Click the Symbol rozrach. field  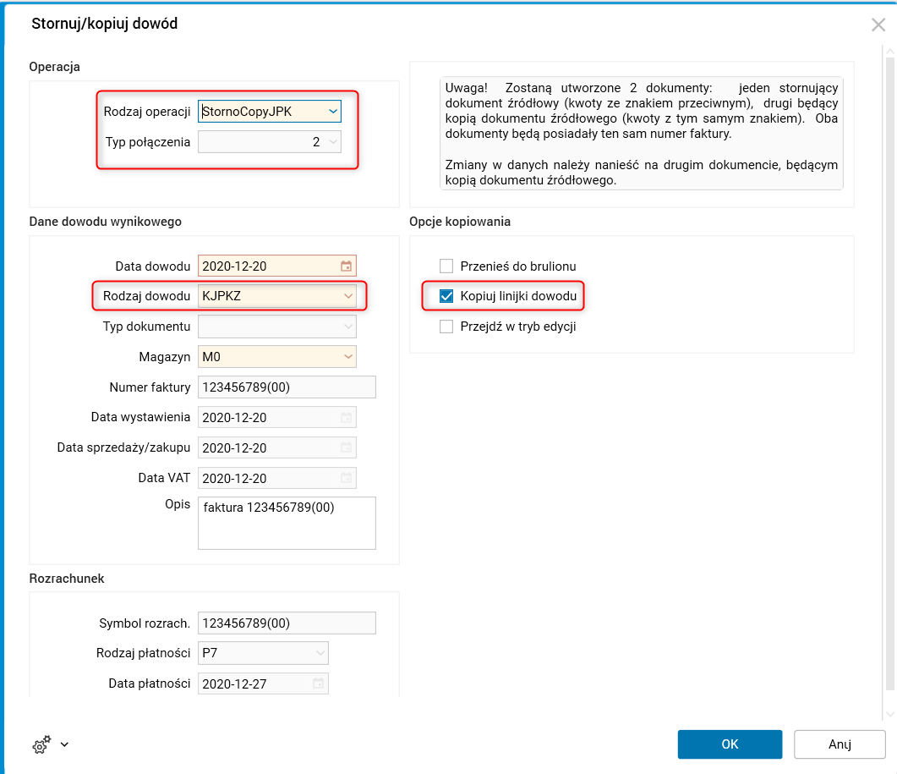click(x=286, y=623)
